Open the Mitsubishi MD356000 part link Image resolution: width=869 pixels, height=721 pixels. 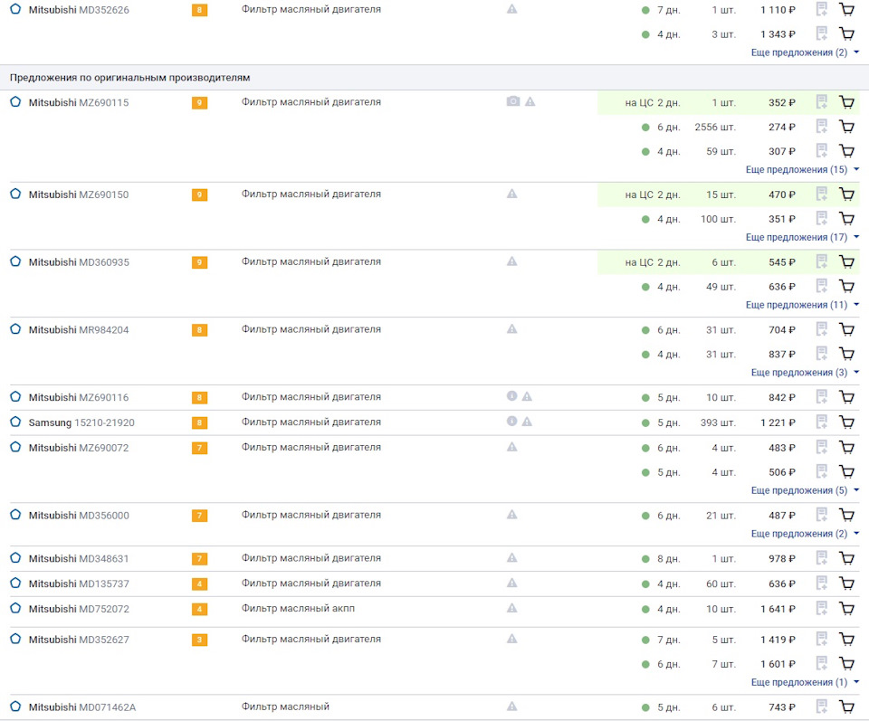click(x=79, y=516)
